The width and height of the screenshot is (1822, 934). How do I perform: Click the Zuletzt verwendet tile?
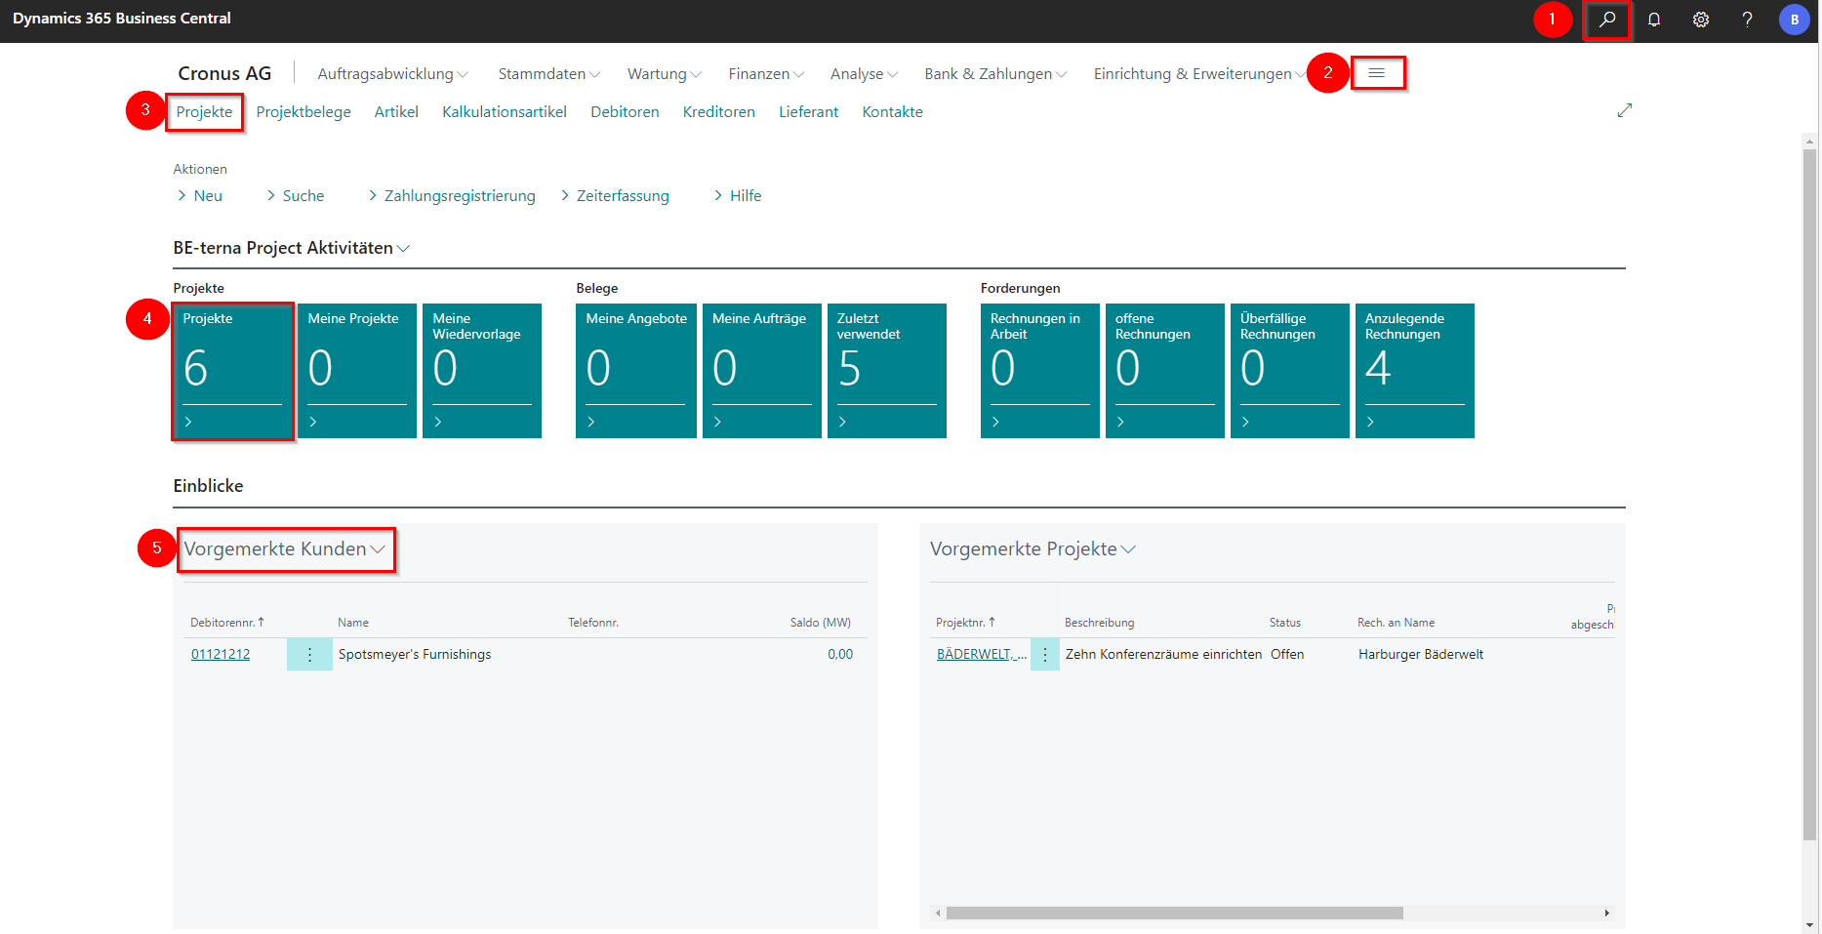(886, 371)
